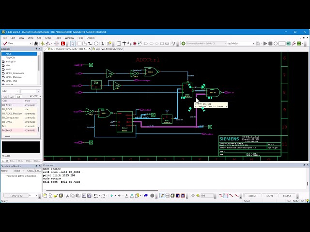Select the box drawing tool
Image resolution: width=310 pixels, height=232 pixels.
click(x=79, y=43)
